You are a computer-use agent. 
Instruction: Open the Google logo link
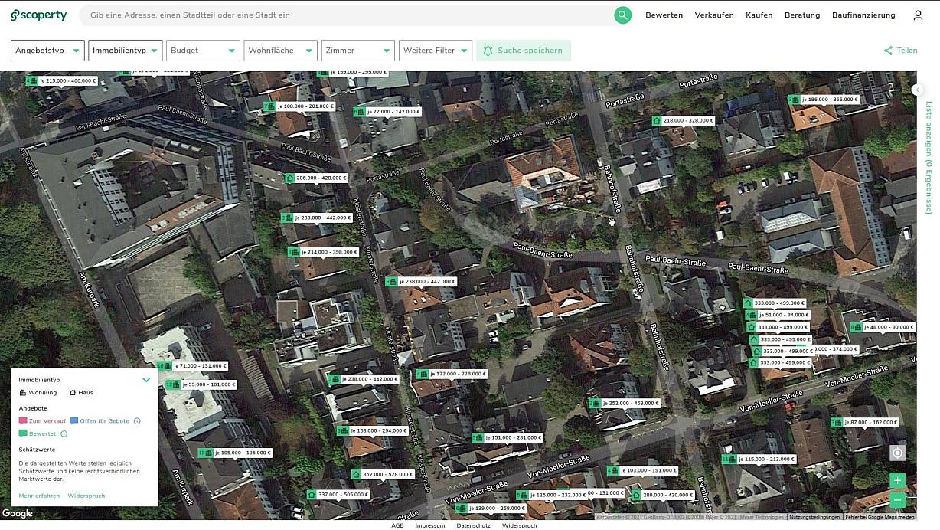click(x=18, y=514)
